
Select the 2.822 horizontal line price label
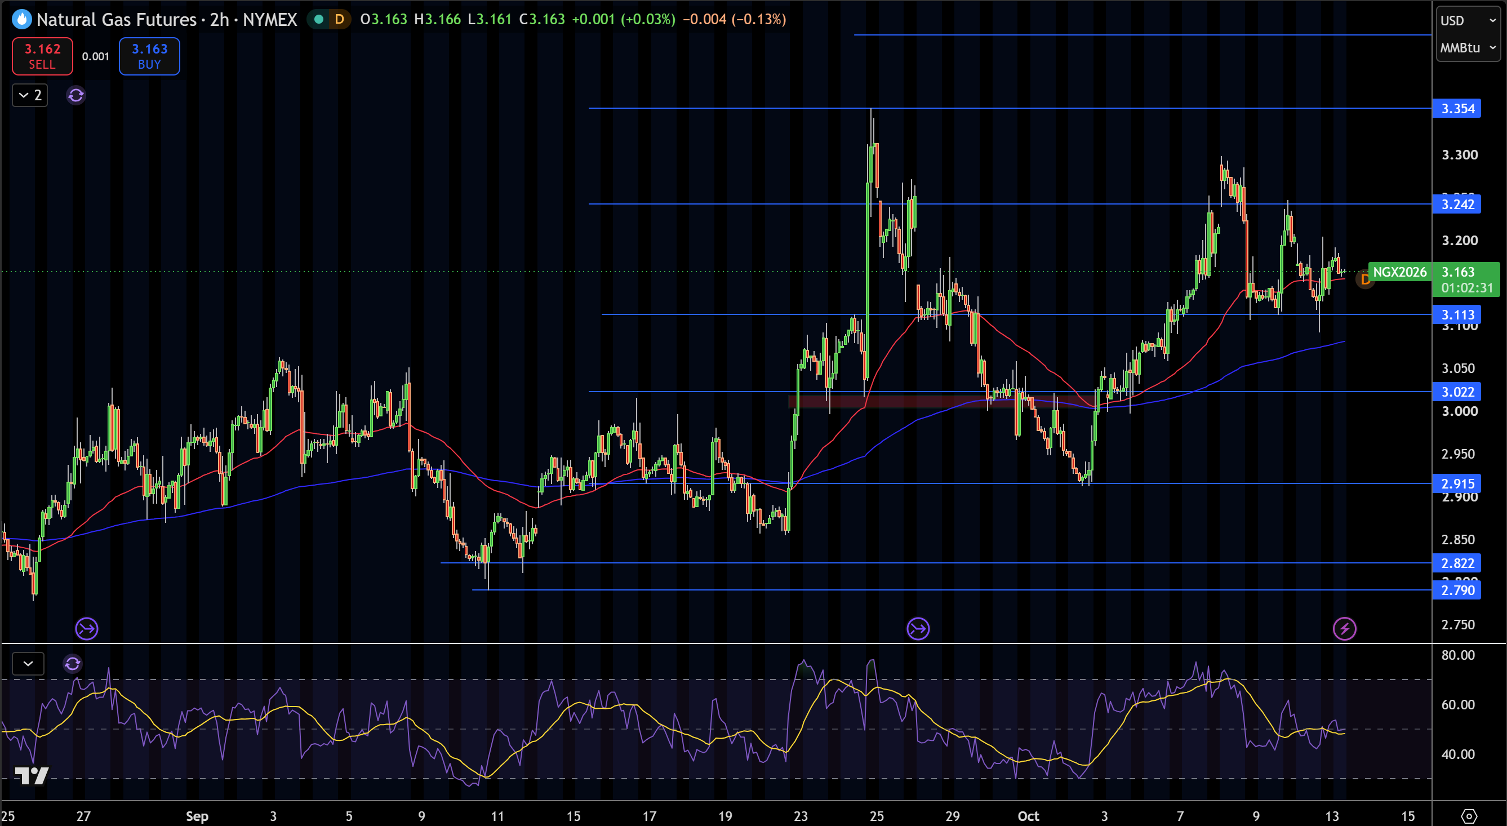1457,563
